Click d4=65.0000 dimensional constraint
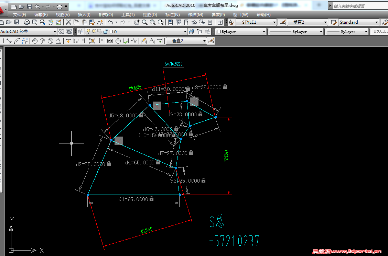 140,162
